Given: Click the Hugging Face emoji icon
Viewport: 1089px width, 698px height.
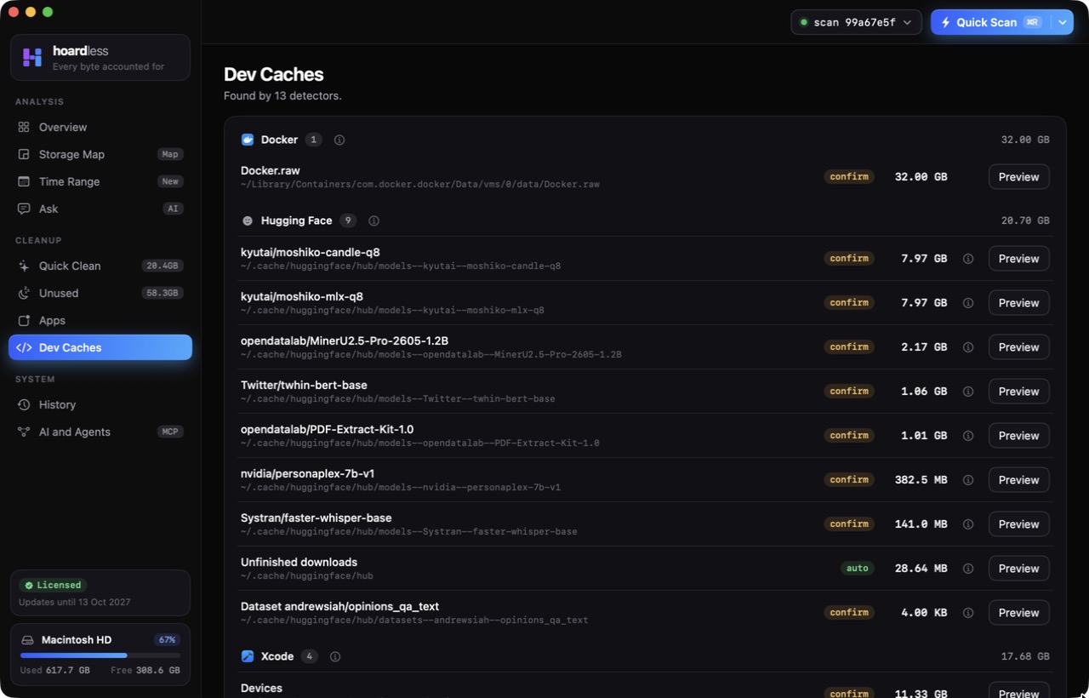Looking at the screenshot, I should point(248,220).
